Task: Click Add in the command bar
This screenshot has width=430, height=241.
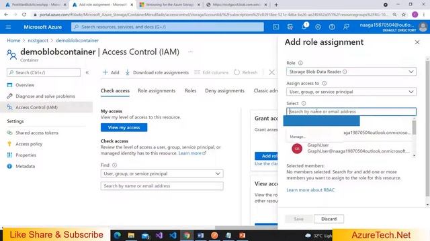Action: point(111,72)
